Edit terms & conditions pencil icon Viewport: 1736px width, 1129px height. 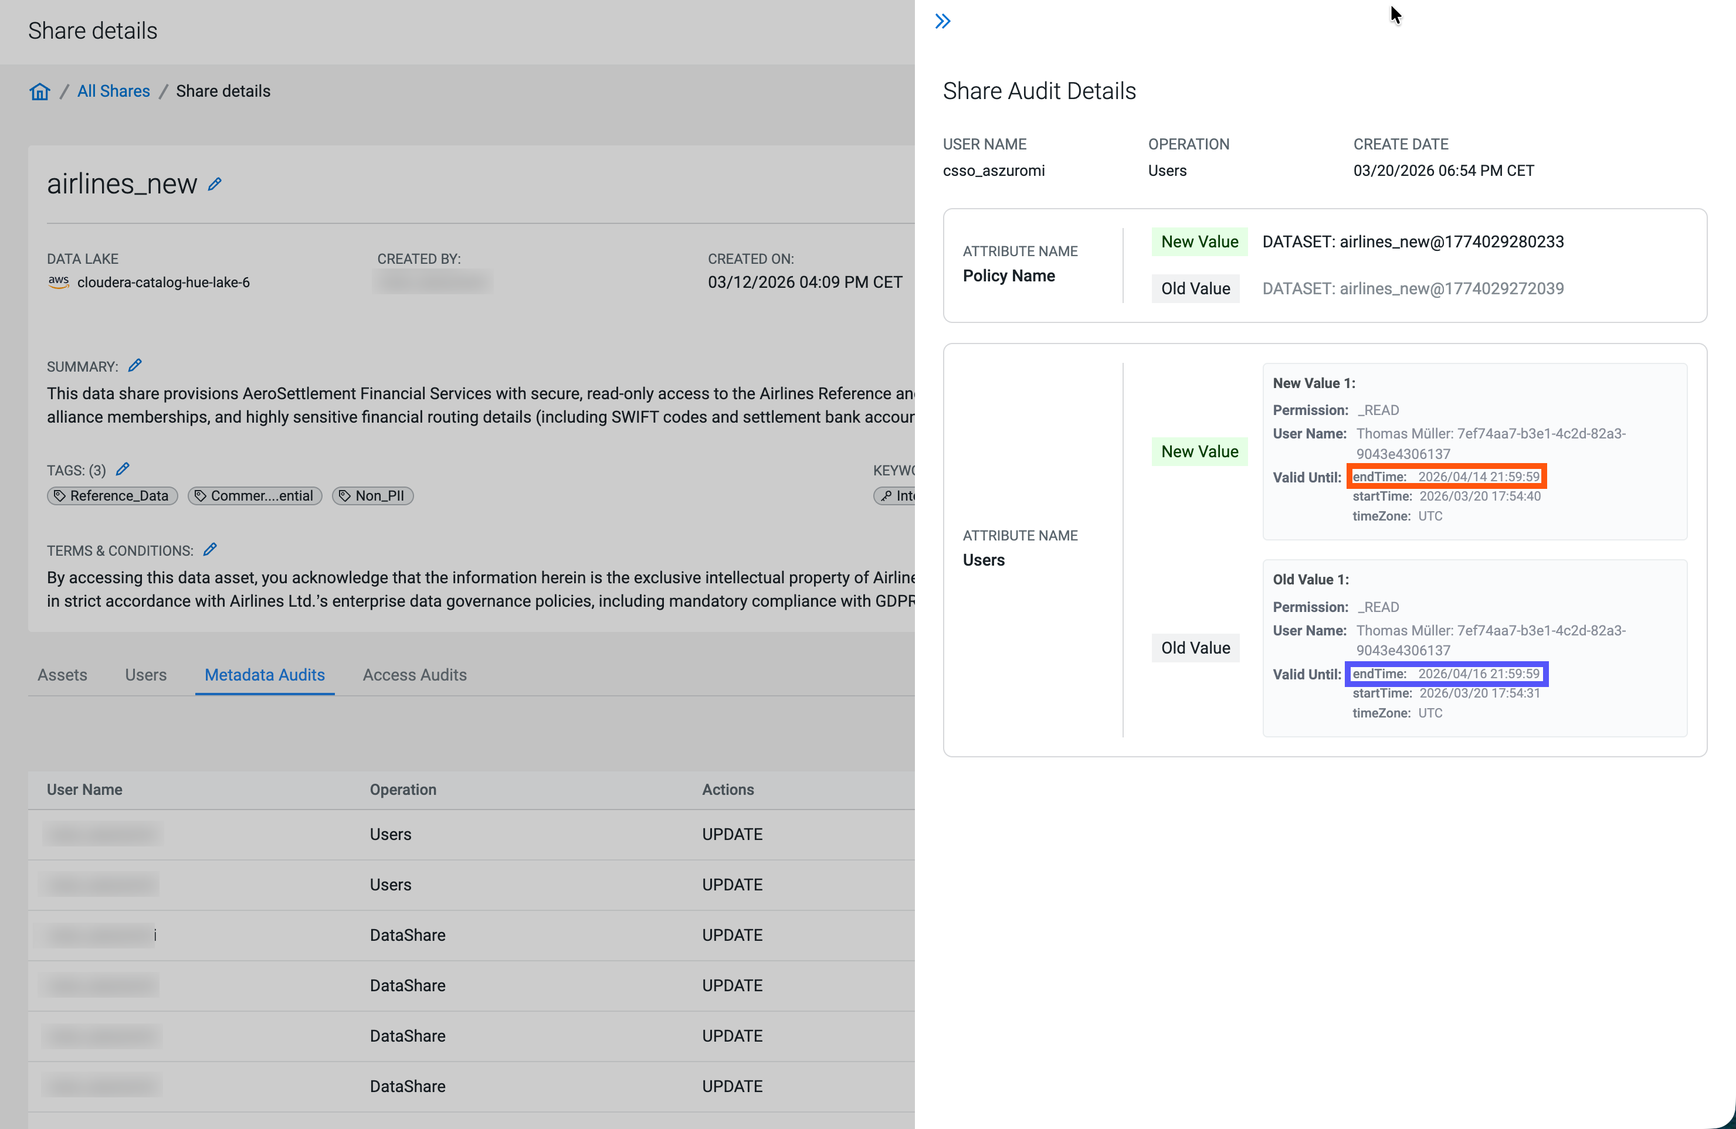[210, 550]
